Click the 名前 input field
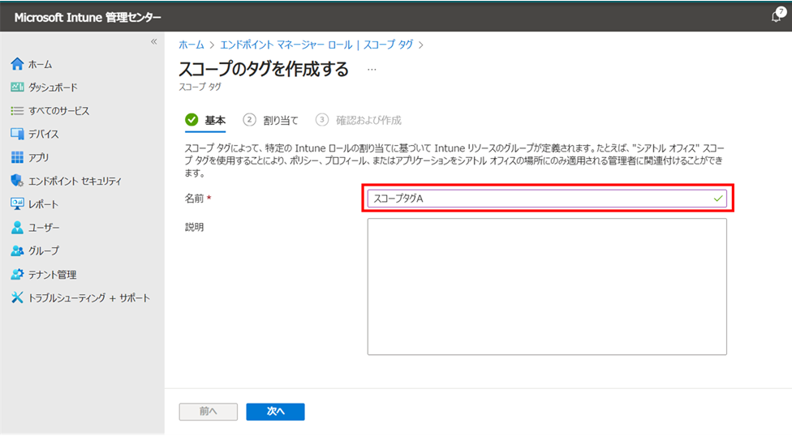This screenshot has width=792, height=436. pyautogui.click(x=547, y=199)
